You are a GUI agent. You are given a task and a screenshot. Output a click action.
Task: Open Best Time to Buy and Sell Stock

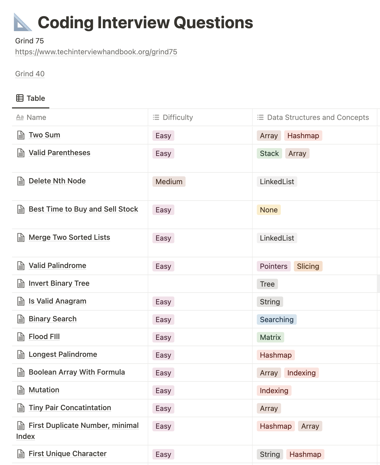[83, 209]
